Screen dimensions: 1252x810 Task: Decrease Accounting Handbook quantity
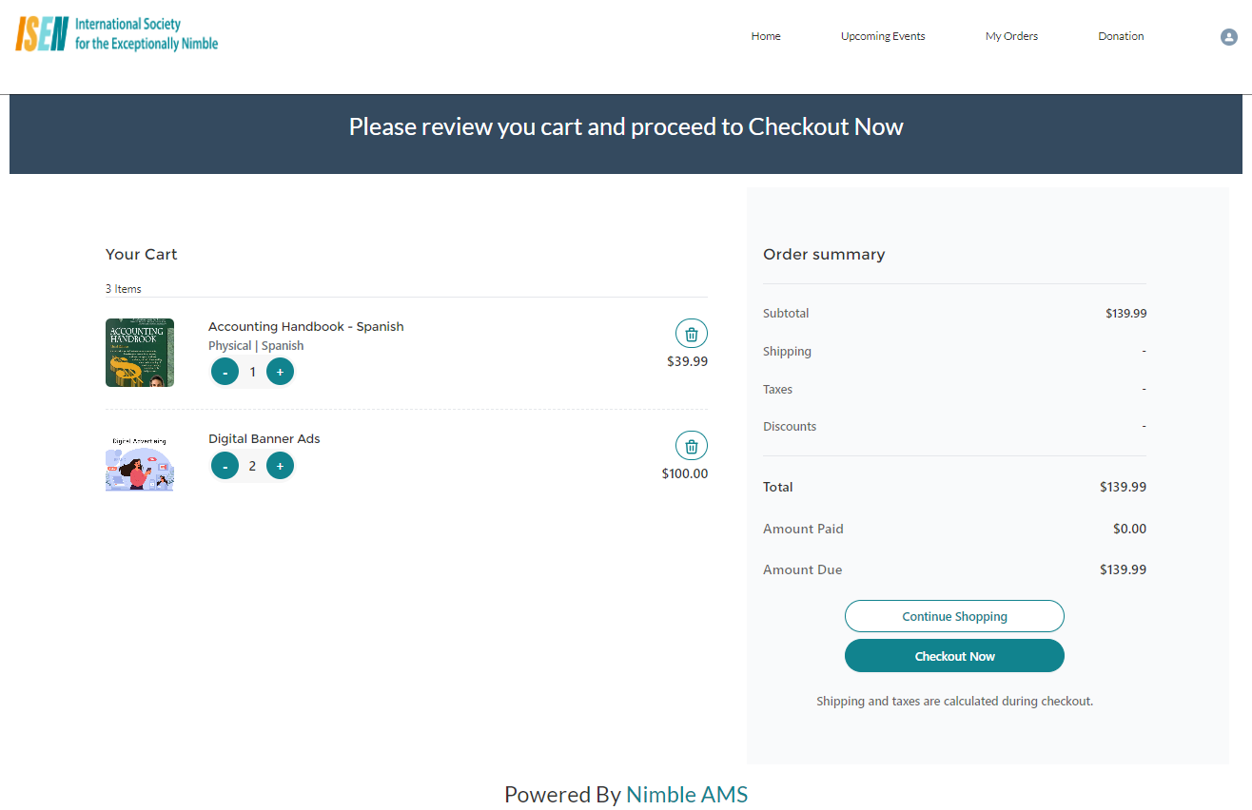(x=225, y=372)
